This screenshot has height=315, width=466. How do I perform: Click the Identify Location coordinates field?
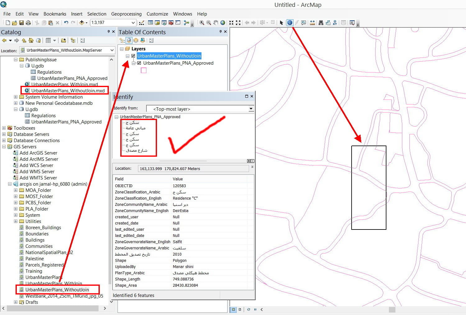[x=193, y=169]
